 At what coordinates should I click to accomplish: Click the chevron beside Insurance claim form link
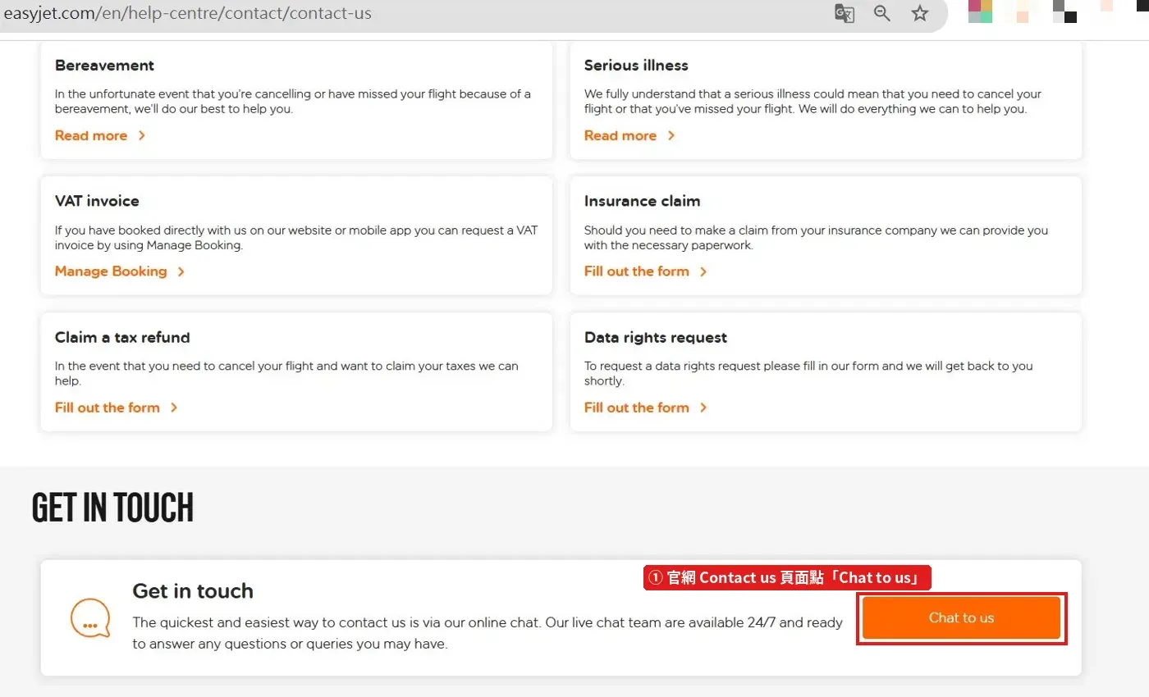pyautogui.click(x=703, y=271)
